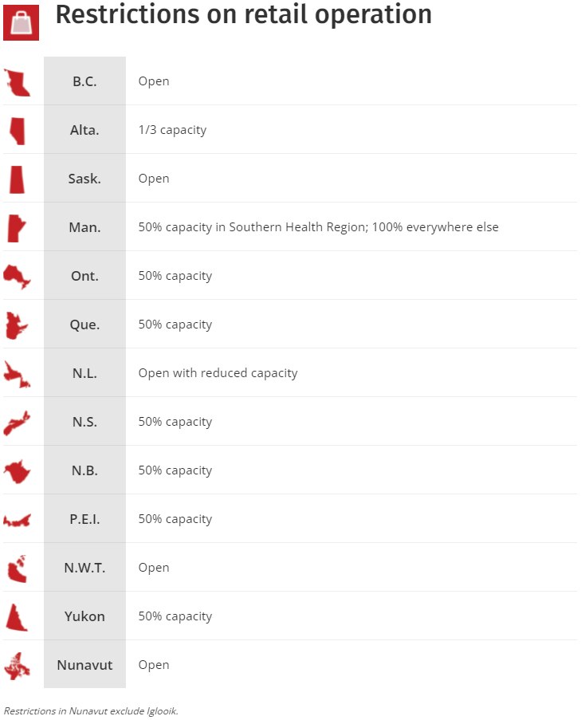The height and width of the screenshot is (720, 585).
Task: Click the Nunavut map silhouette icon
Action: pos(17,666)
